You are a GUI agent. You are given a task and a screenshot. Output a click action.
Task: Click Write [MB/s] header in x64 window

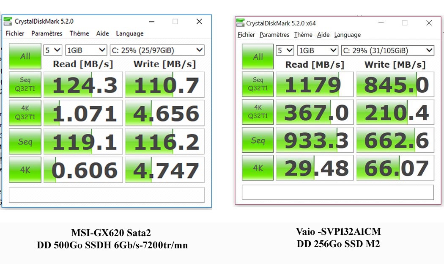395,65
